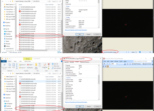154x111 pixels.
Task: Switch to the Share ribbon tab
Action: (x=15, y=61)
